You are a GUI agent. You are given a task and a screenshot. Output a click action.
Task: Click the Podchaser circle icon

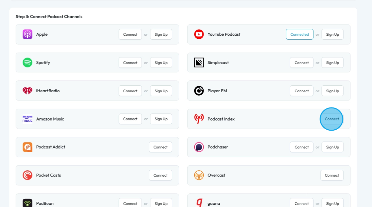[199, 147]
